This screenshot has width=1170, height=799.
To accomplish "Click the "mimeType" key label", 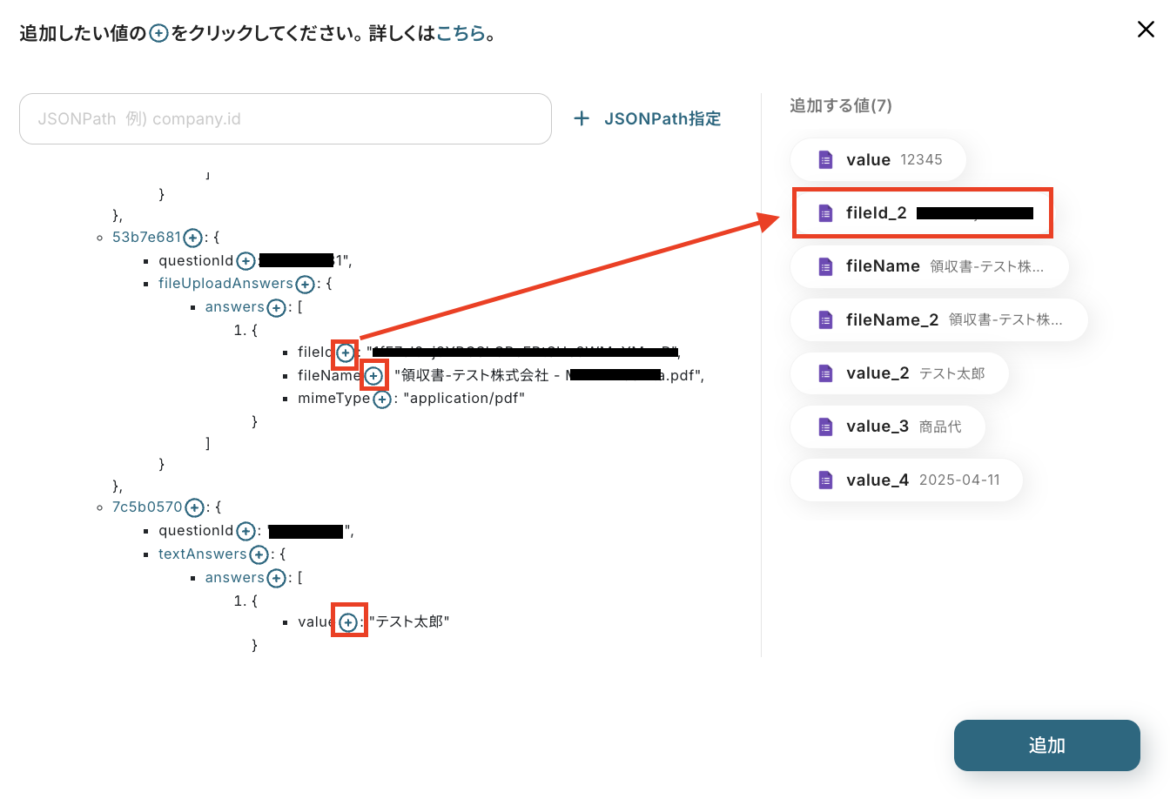I will click(x=334, y=399).
